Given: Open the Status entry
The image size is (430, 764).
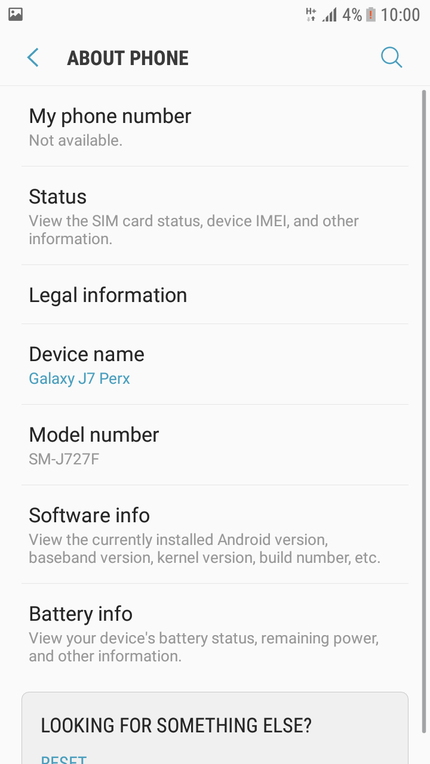Looking at the screenshot, I should 215,215.
